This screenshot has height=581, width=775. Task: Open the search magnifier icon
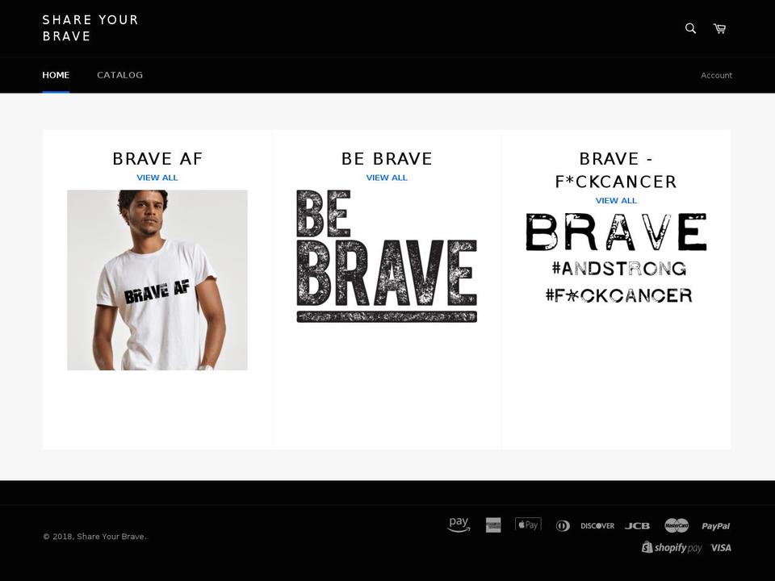[690, 28]
